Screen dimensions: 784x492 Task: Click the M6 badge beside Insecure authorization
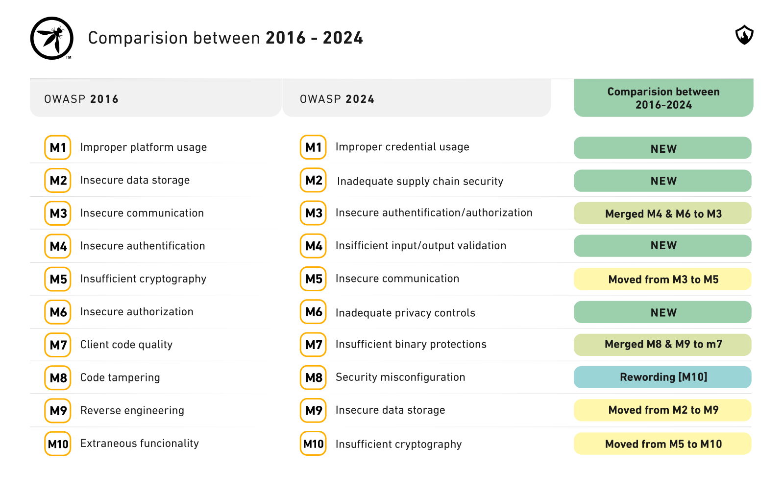[58, 312]
